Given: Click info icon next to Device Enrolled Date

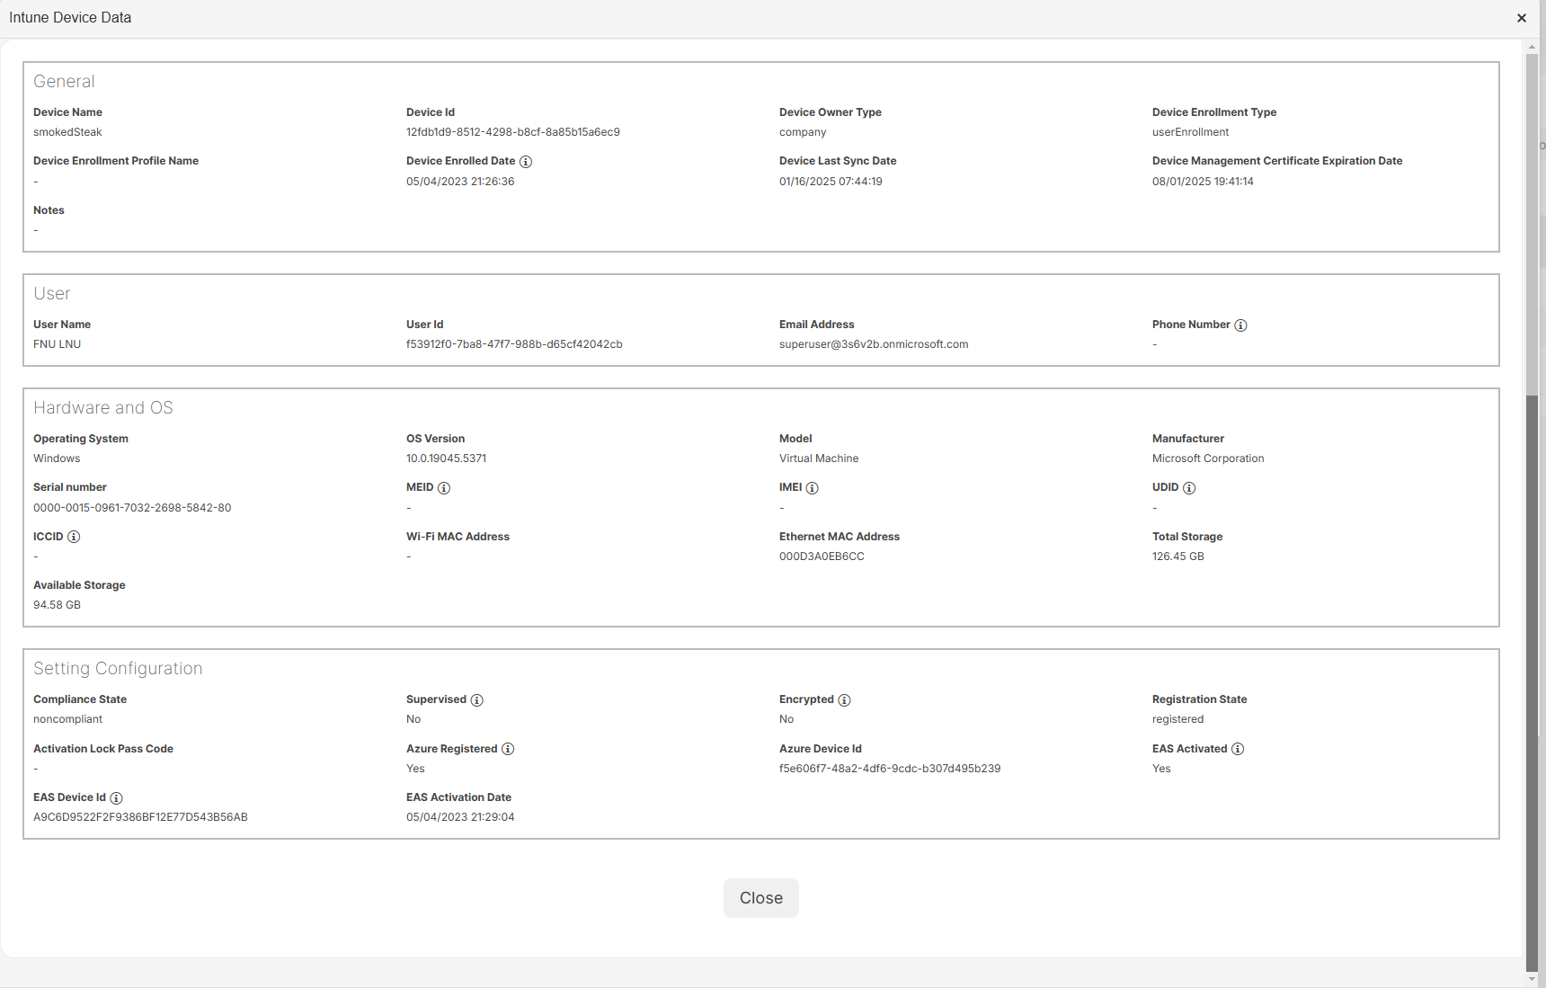Looking at the screenshot, I should coord(526,162).
